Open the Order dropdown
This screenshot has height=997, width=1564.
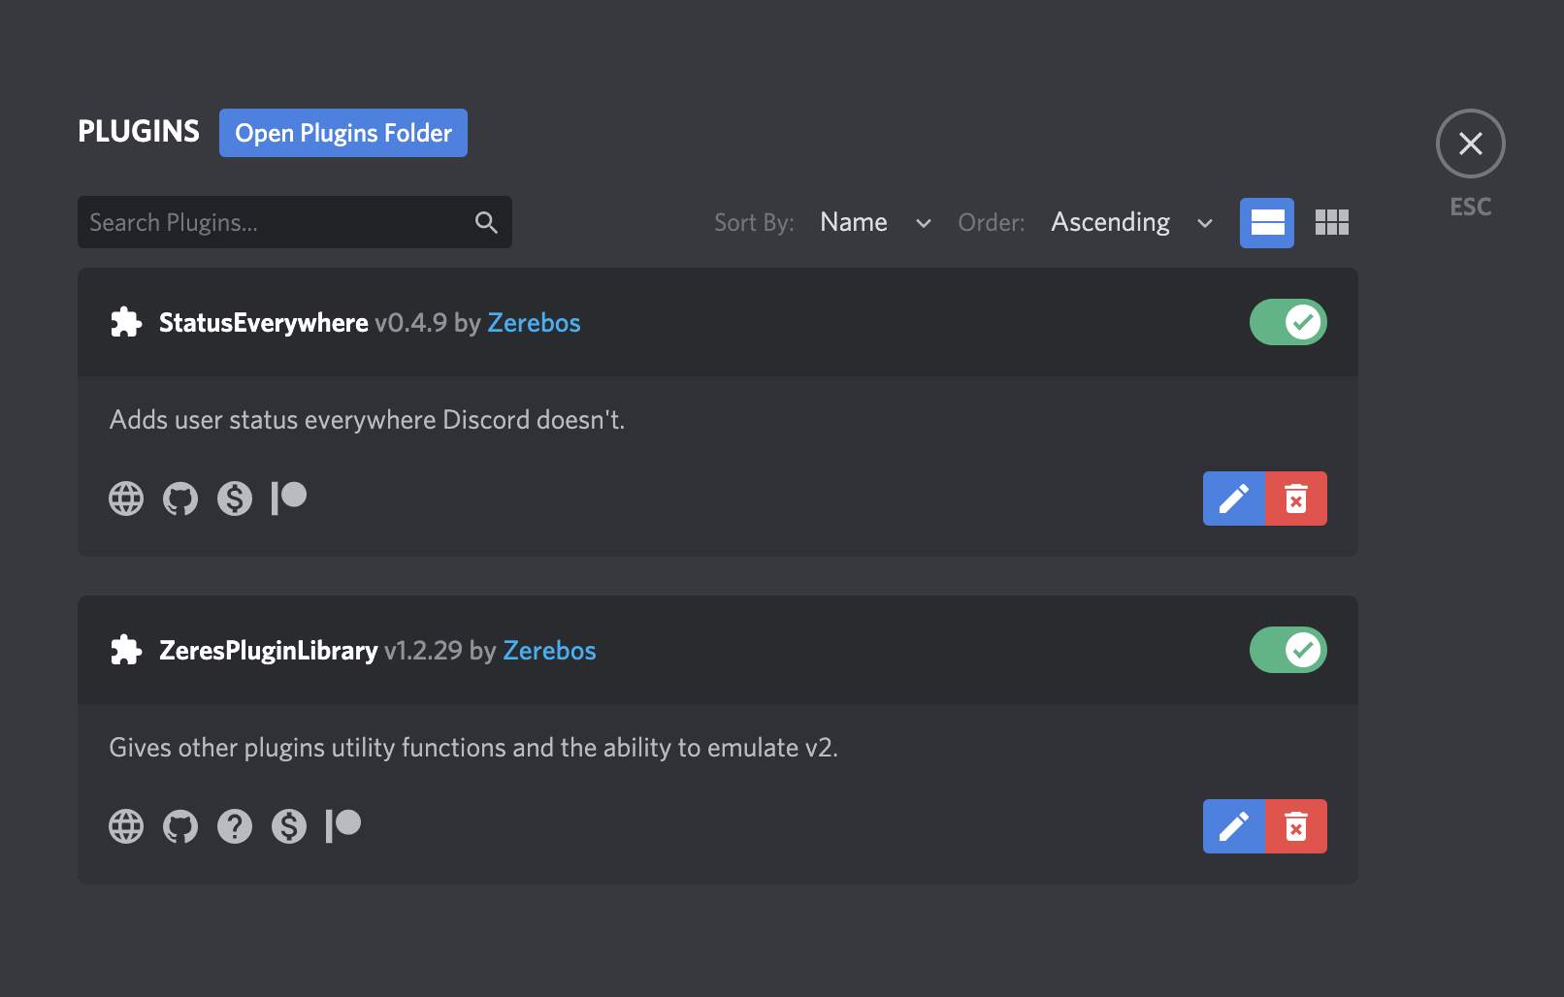(x=1110, y=222)
